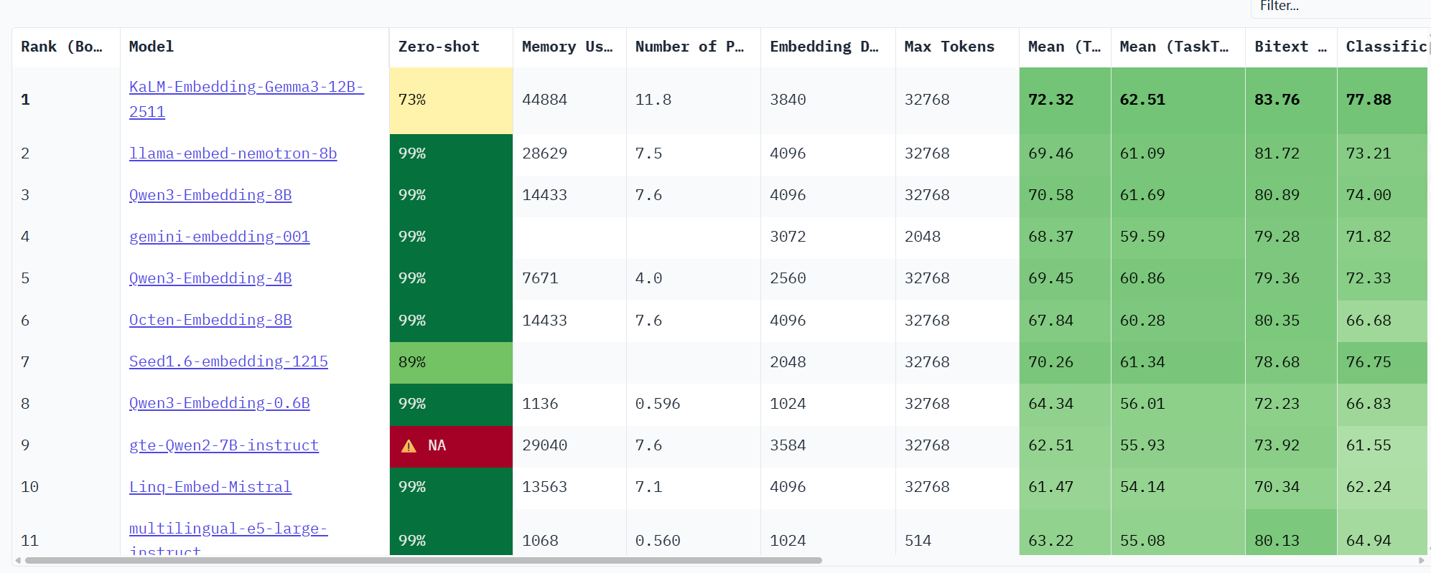Click the left arrow of horizontal scrollbar
This screenshot has width=1431, height=573.
17,560
